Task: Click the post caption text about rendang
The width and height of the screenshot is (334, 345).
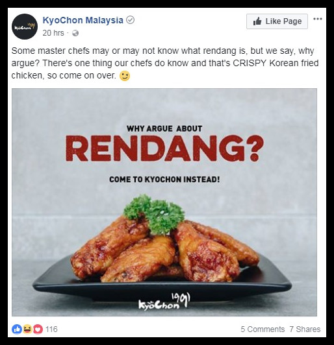Action: [x=165, y=64]
